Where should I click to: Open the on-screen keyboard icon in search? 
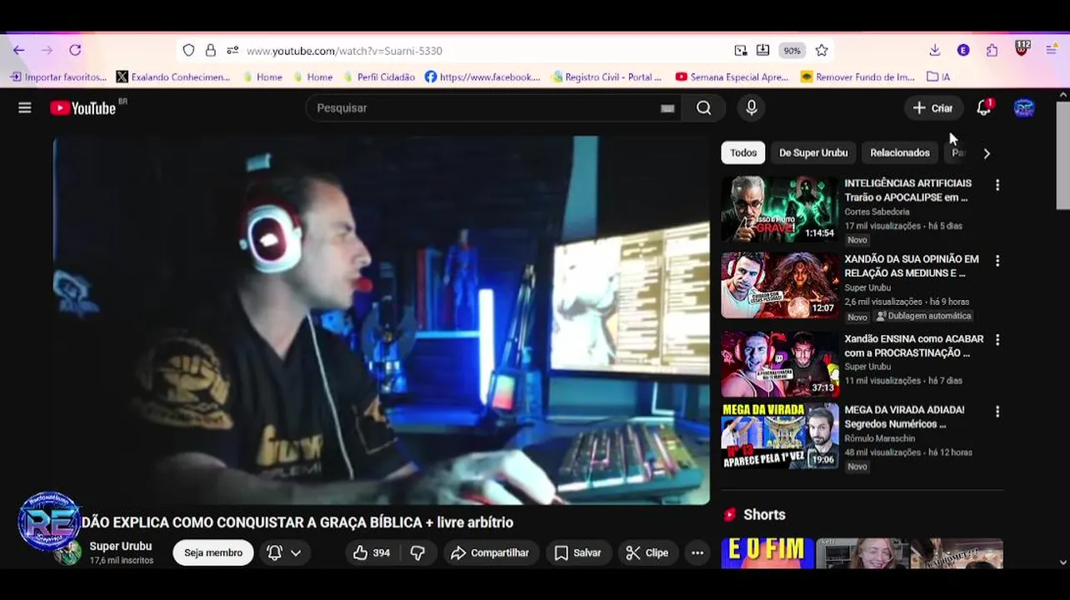click(667, 108)
